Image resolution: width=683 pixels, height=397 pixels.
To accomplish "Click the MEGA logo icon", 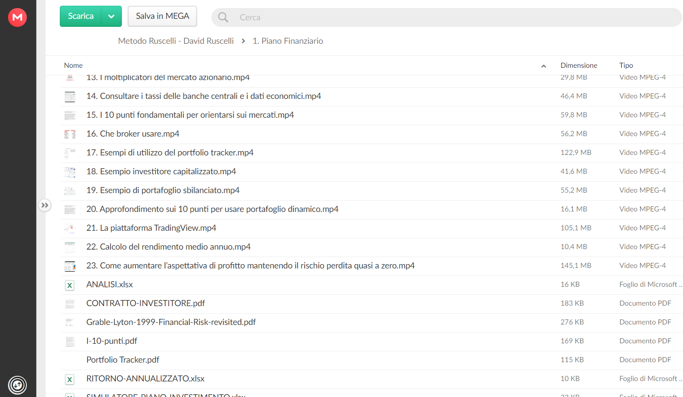I will tap(17, 17).
